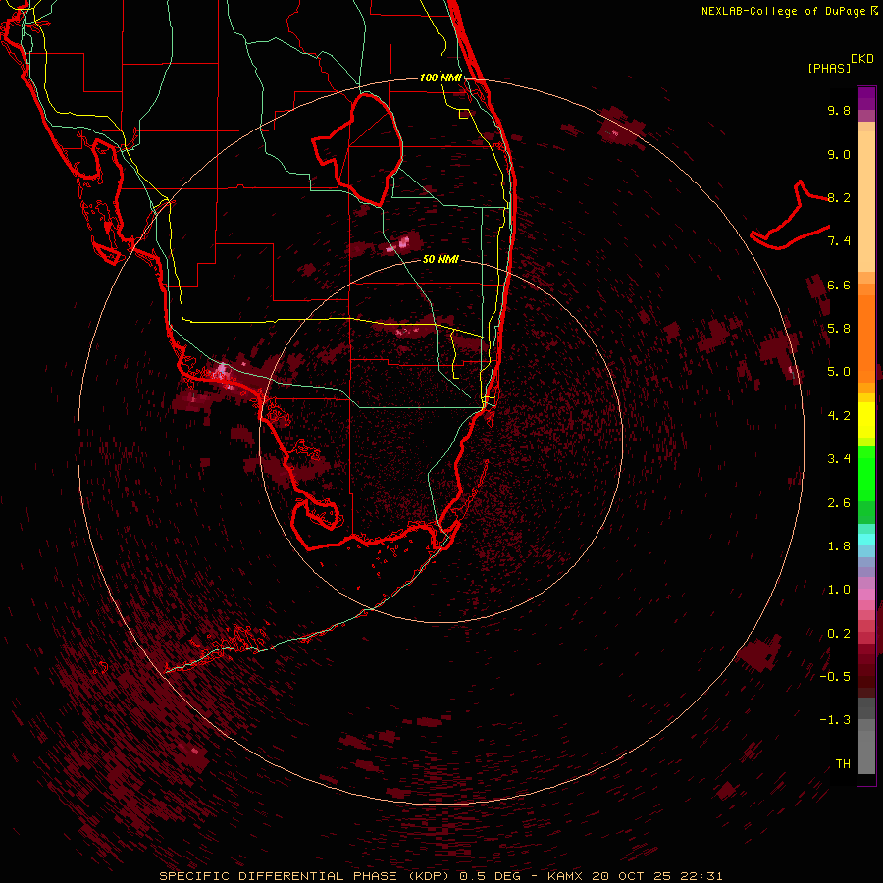The width and height of the screenshot is (883, 883).
Task: Pick the bright green colorbar band
Action: point(866,473)
